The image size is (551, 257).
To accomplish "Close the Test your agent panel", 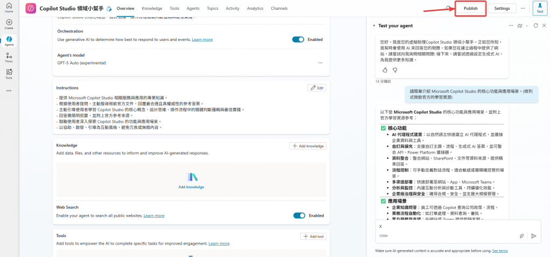I will pyautogui.click(x=544, y=26).
